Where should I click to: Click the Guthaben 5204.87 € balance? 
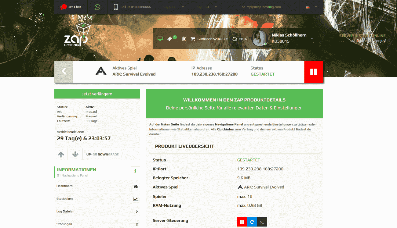[x=213, y=39]
